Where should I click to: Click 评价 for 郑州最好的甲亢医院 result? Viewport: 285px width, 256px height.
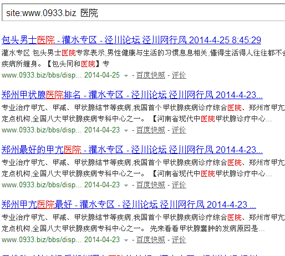[179, 185]
